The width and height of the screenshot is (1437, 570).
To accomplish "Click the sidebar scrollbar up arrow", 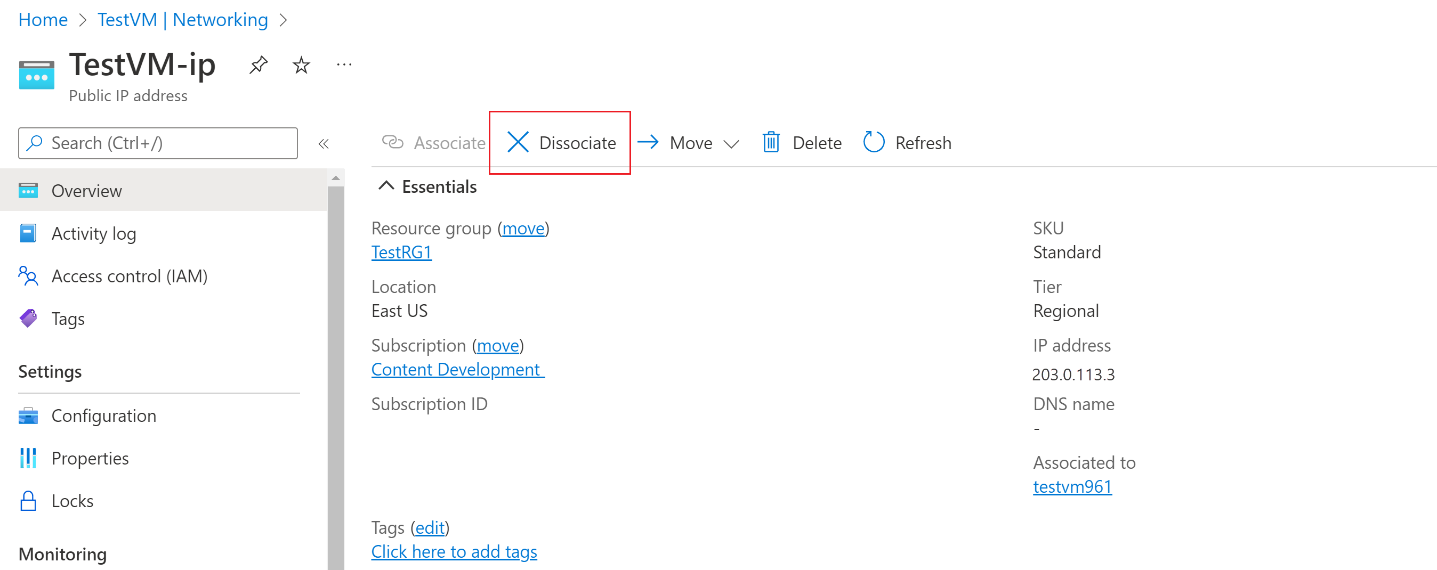I will [336, 178].
